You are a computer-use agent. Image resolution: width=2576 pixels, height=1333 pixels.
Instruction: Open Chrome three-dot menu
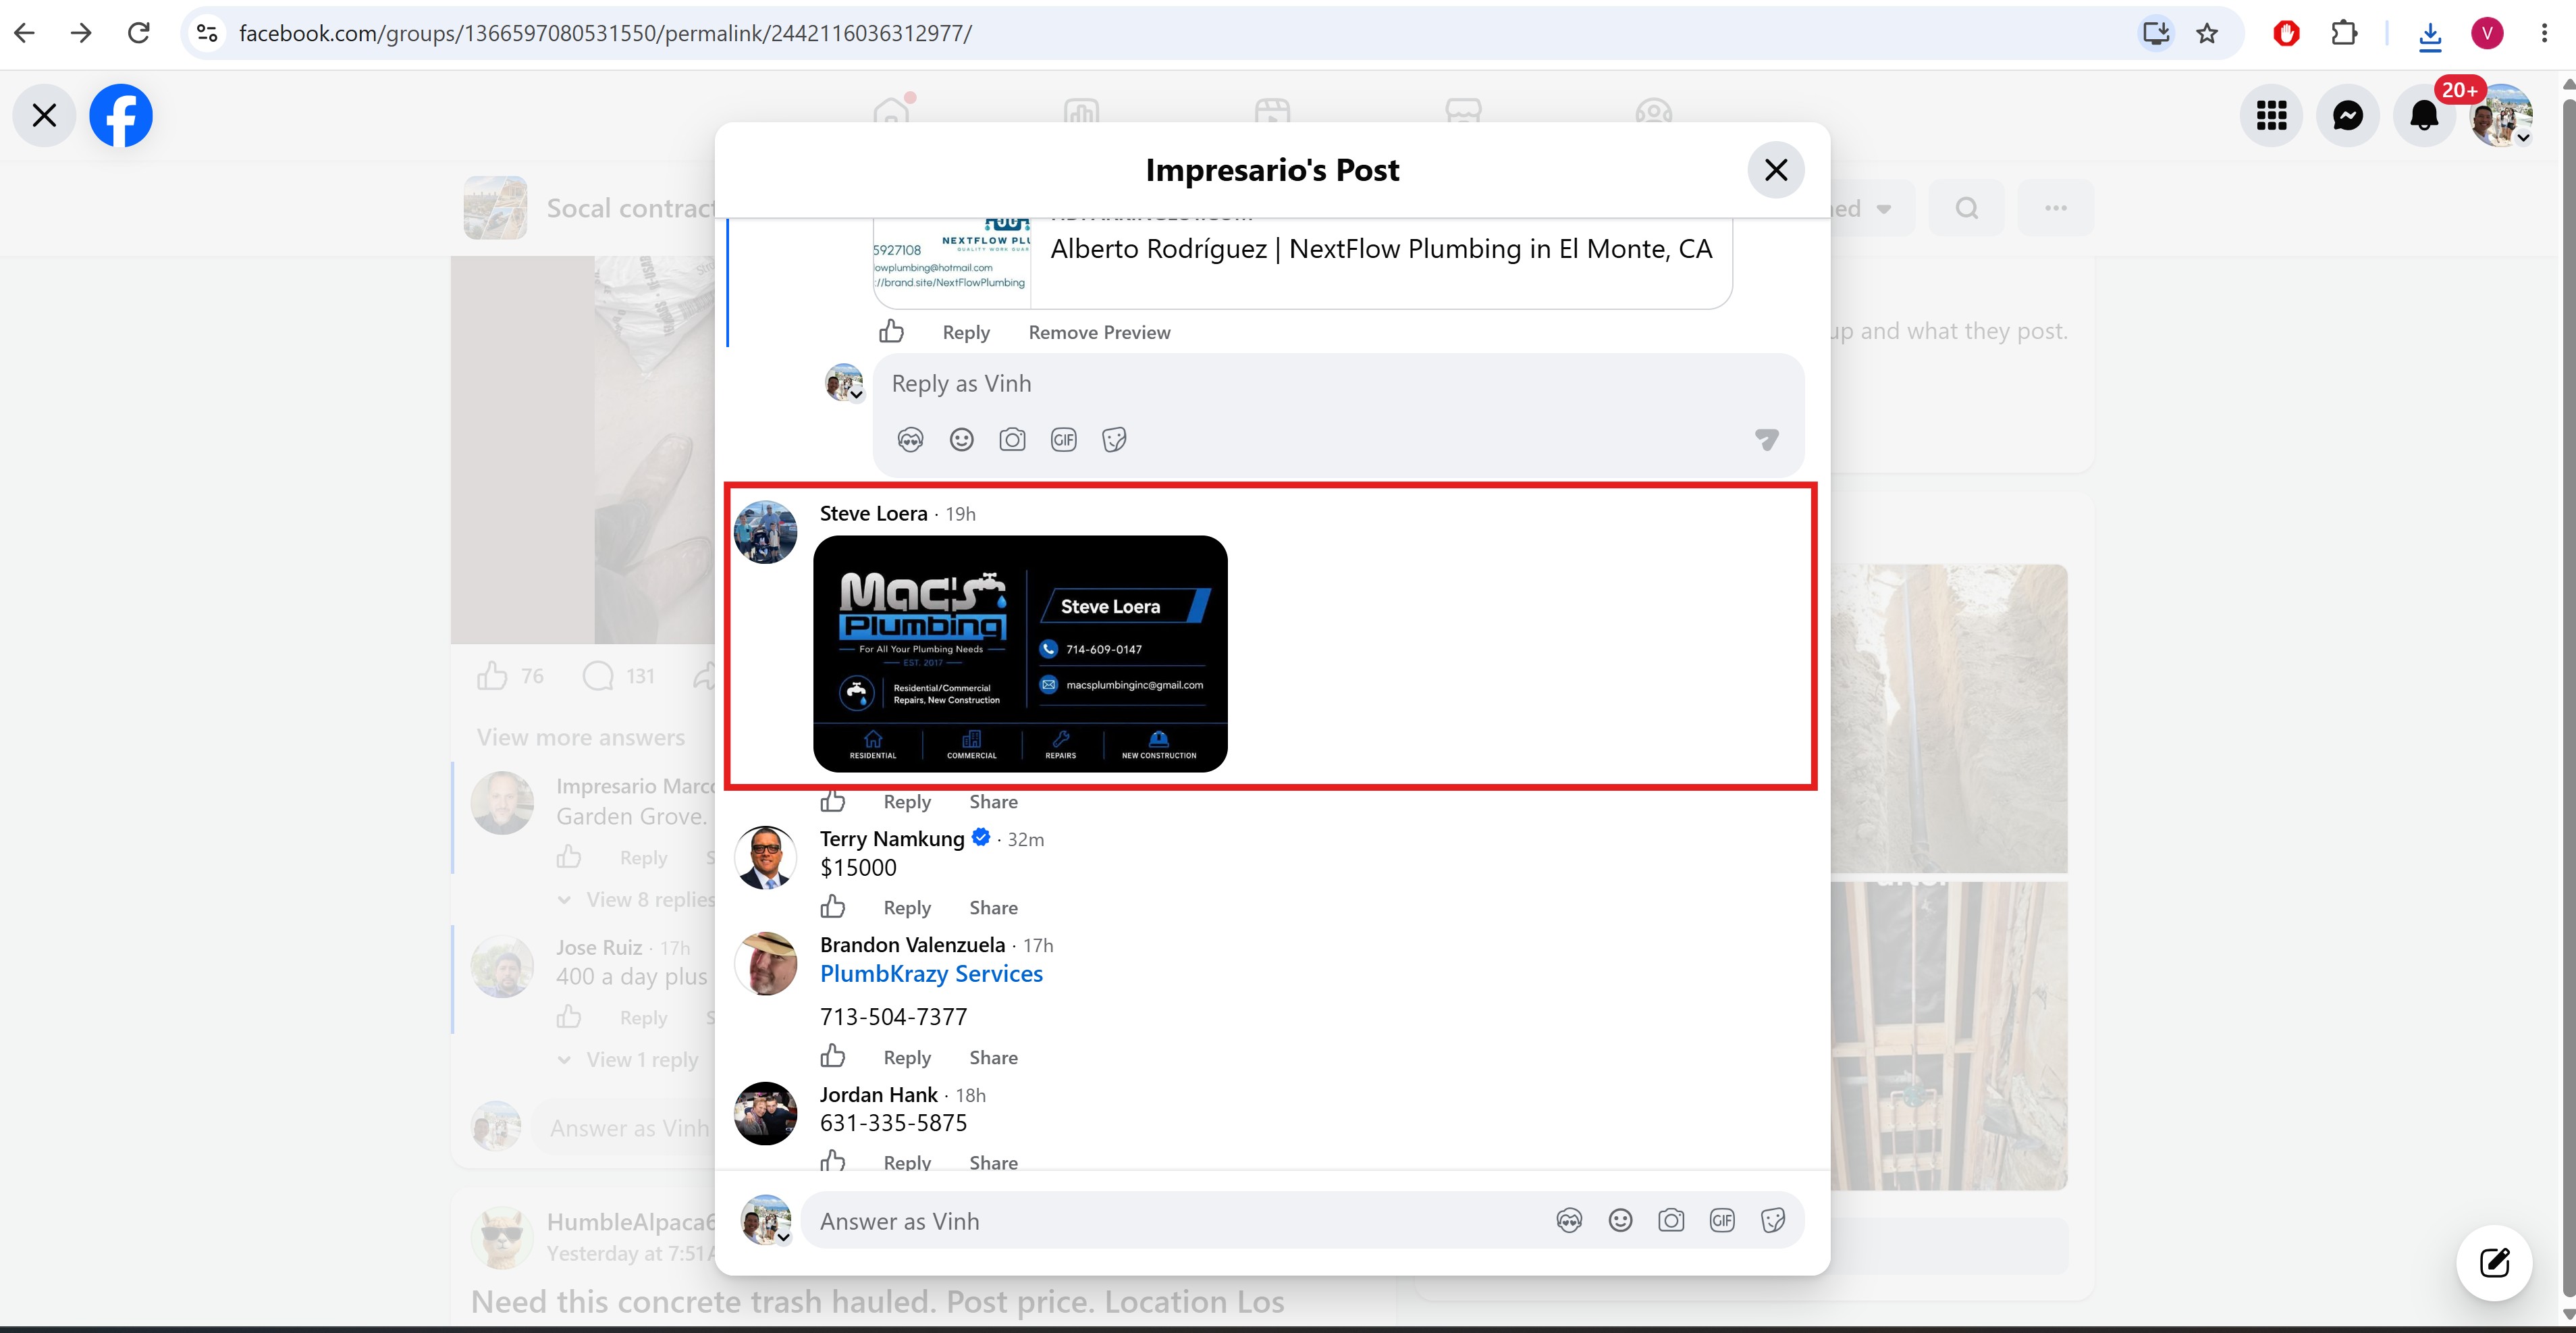tap(2544, 33)
